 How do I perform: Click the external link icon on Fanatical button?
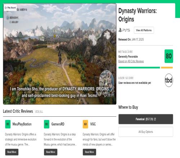tap(155, 119)
